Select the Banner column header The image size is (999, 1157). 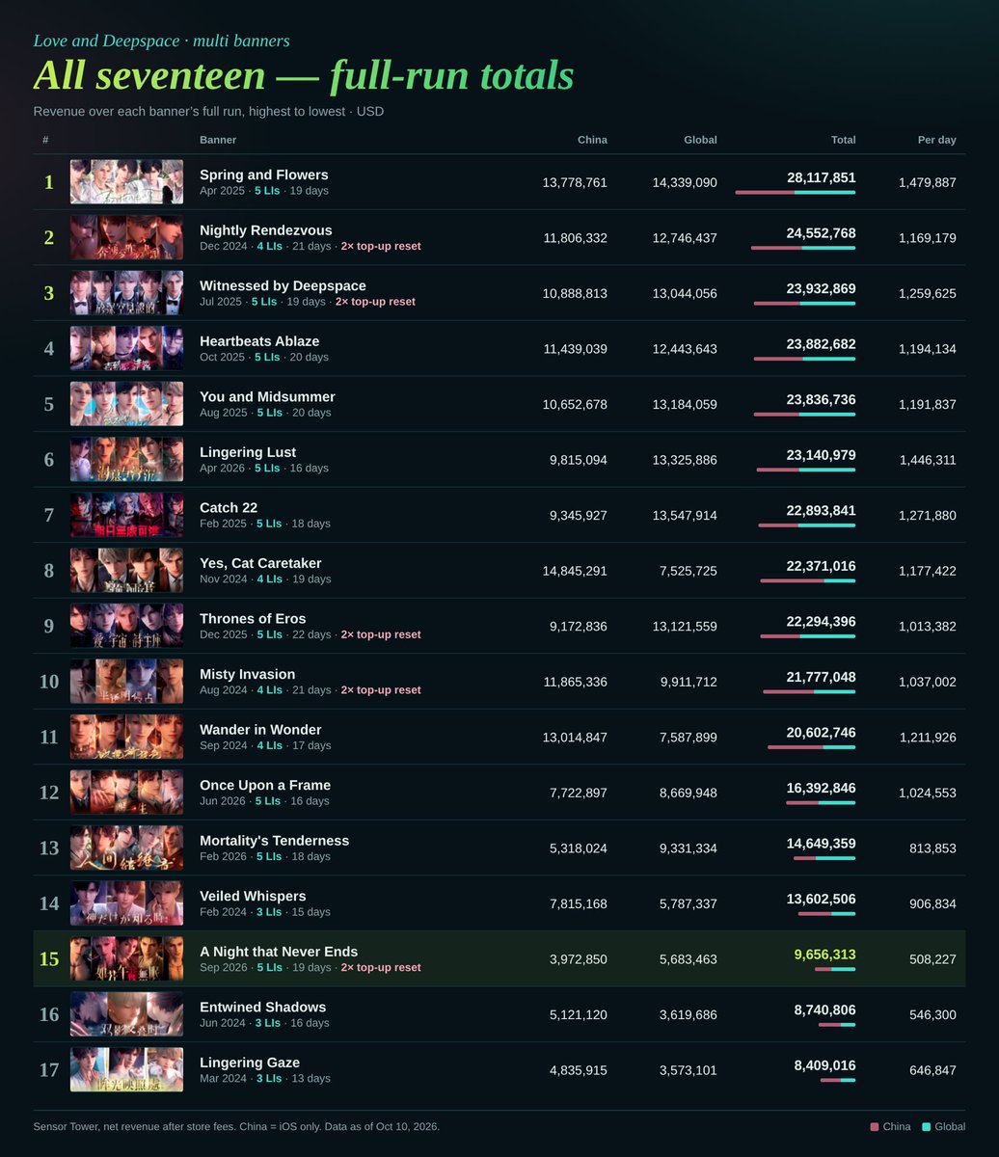click(218, 140)
